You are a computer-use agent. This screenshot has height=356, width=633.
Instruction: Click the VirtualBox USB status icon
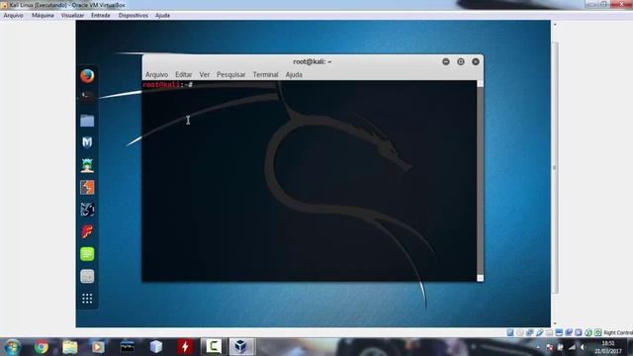click(x=539, y=332)
